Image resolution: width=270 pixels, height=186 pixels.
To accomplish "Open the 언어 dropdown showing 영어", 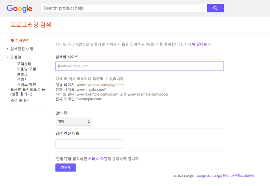I will point(74,122).
